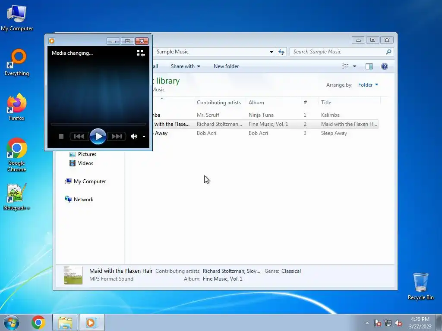Open the Share with menu

pyautogui.click(x=186, y=66)
